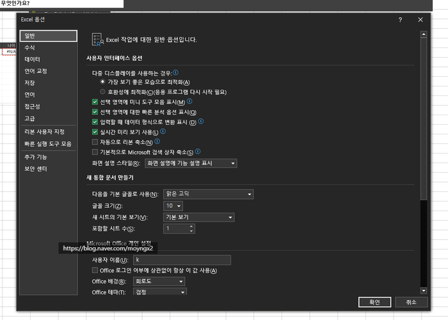Open 빠른 실행 도구 모음 settings
The image size is (448, 320).
(x=49, y=144)
